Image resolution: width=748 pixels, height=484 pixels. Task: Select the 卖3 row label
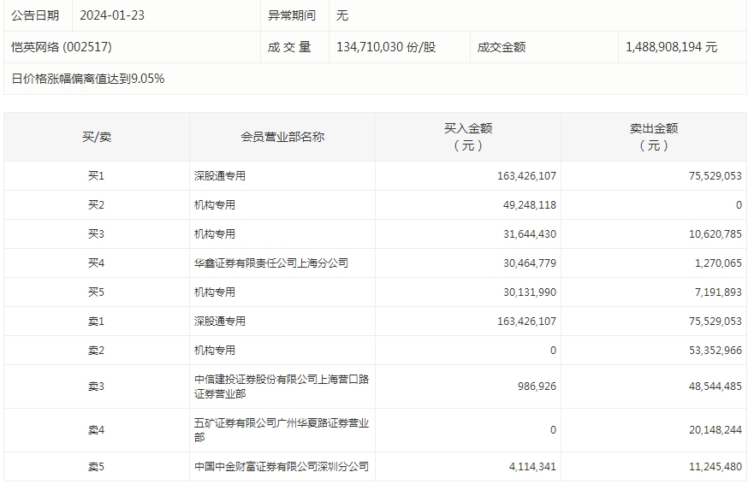pyautogui.click(x=96, y=387)
